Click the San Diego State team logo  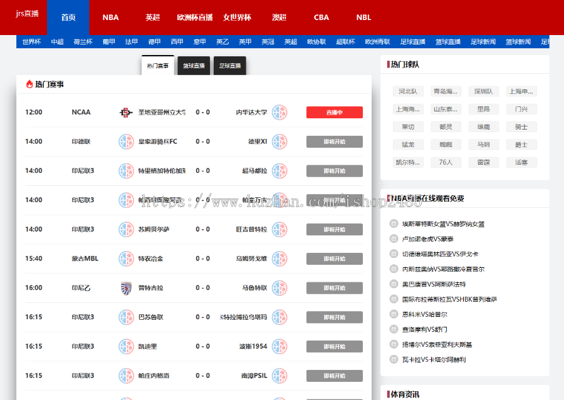tap(126, 113)
